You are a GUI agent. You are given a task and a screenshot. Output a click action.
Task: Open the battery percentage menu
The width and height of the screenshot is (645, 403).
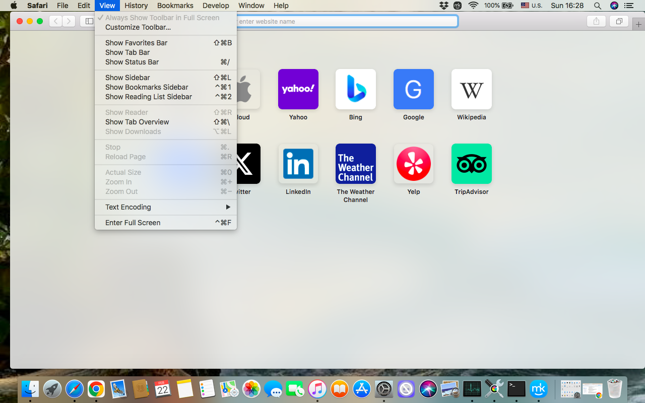pyautogui.click(x=491, y=6)
